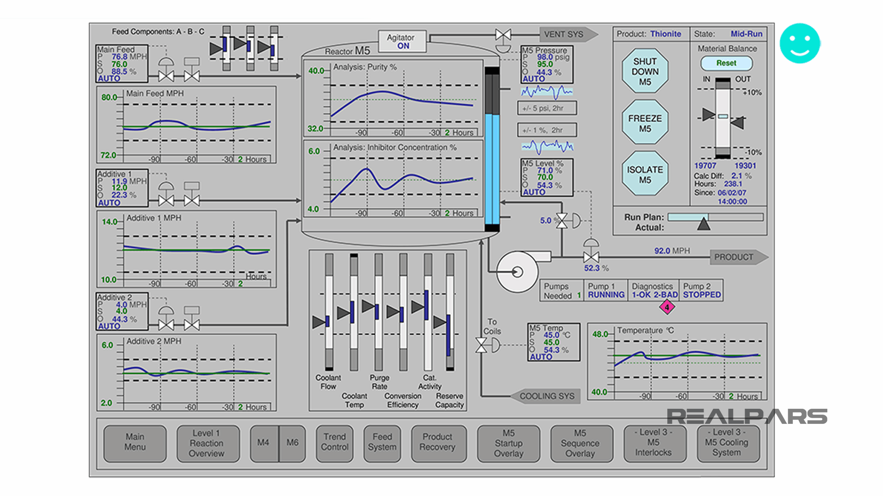The height and width of the screenshot is (496, 883).
Task: Click the magenta diamond alarm marker 4
Action: [x=667, y=308]
